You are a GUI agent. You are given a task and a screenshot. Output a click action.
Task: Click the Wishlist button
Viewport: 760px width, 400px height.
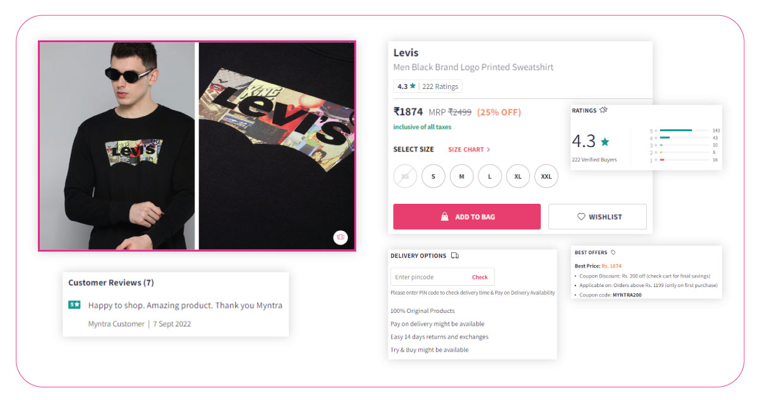point(598,216)
